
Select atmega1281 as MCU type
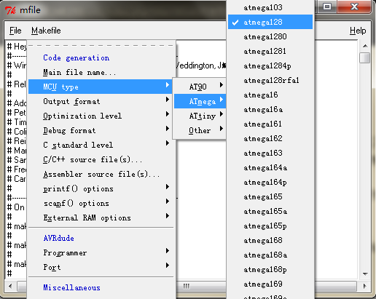(x=270, y=51)
